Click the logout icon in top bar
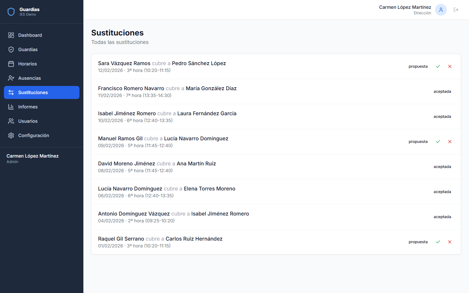The image size is (469, 293). click(x=456, y=10)
